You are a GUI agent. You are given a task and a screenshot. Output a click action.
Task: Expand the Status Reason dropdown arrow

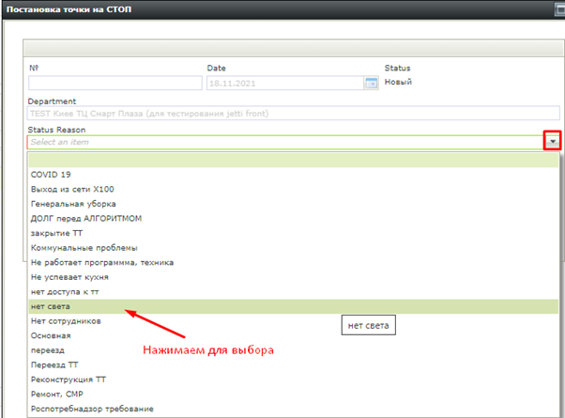[x=553, y=142]
